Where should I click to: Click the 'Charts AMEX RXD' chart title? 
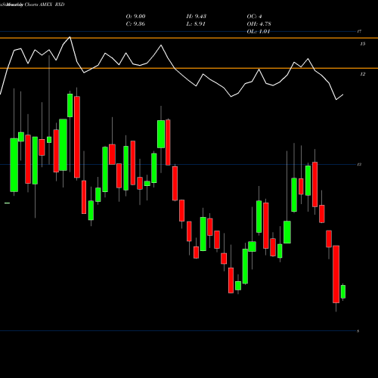(x=45, y=5)
